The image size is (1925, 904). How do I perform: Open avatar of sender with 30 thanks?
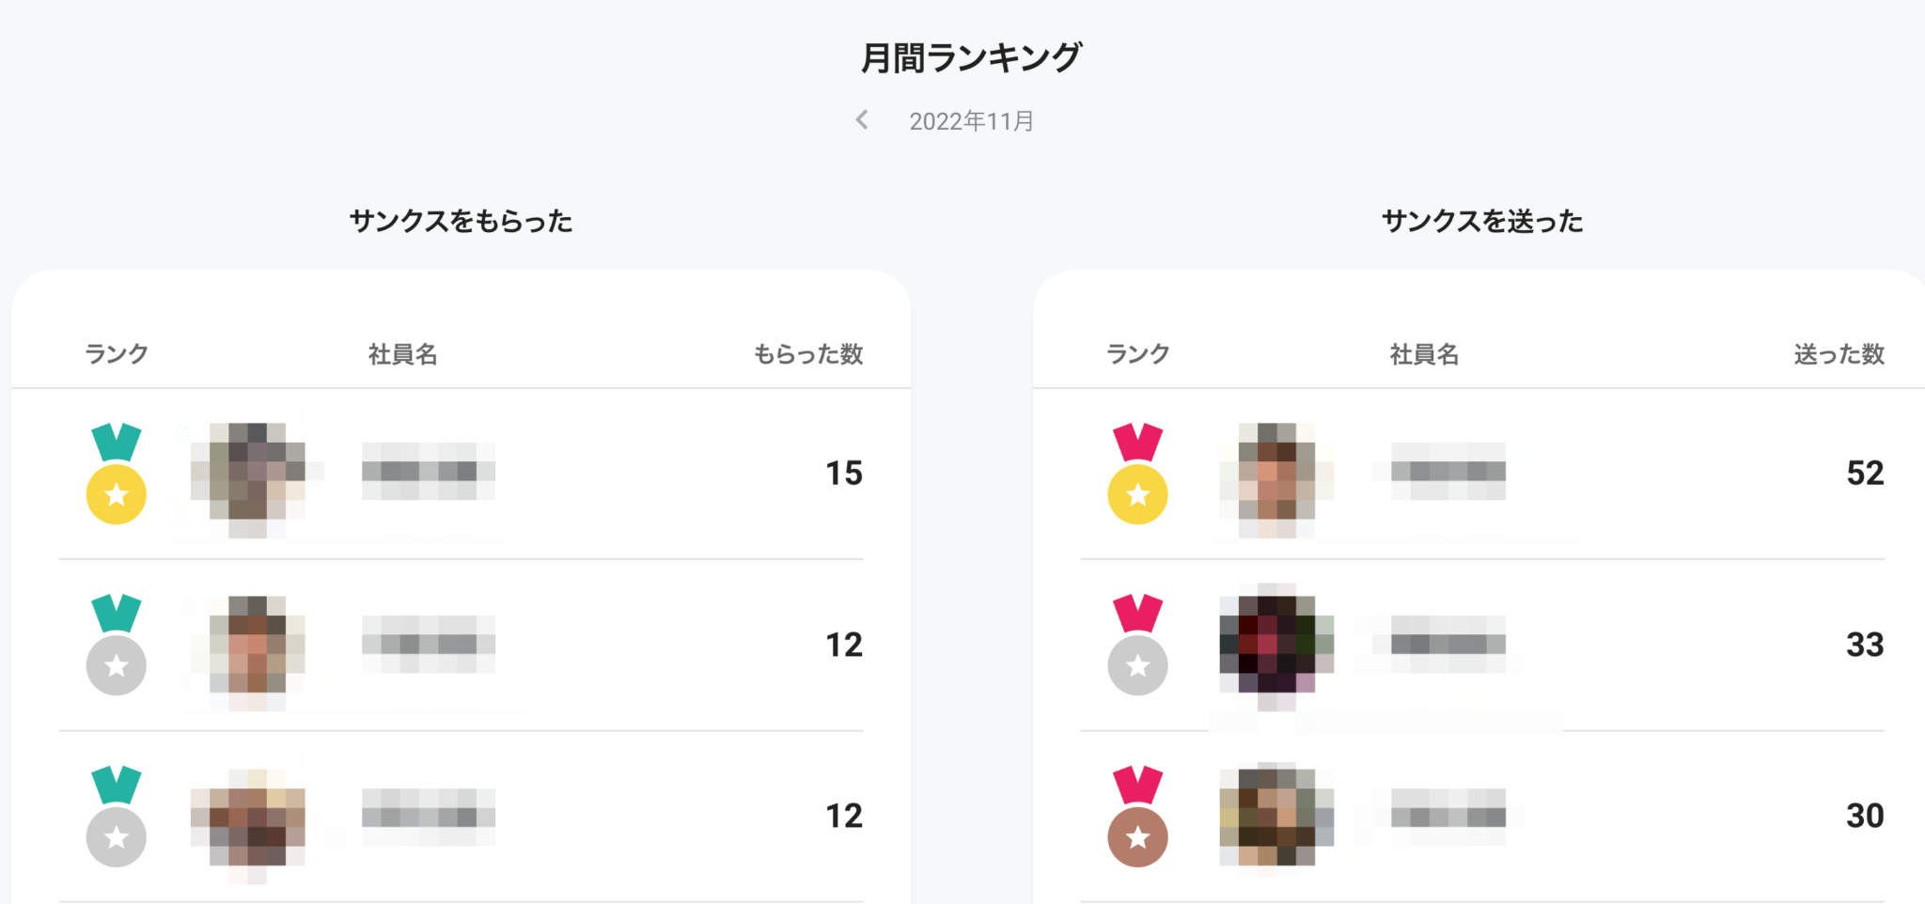pyautogui.click(x=1276, y=817)
